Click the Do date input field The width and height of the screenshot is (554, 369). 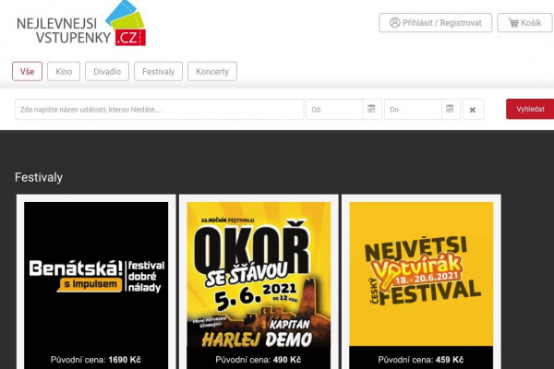coord(413,110)
